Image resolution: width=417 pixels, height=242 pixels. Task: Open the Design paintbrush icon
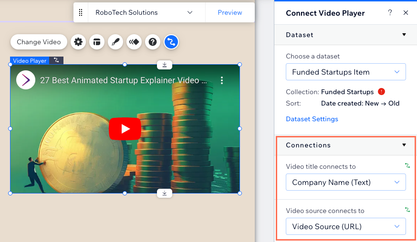click(x=115, y=42)
